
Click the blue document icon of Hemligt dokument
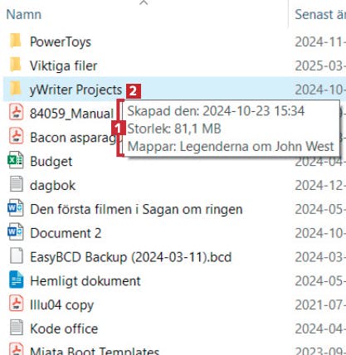16,280
